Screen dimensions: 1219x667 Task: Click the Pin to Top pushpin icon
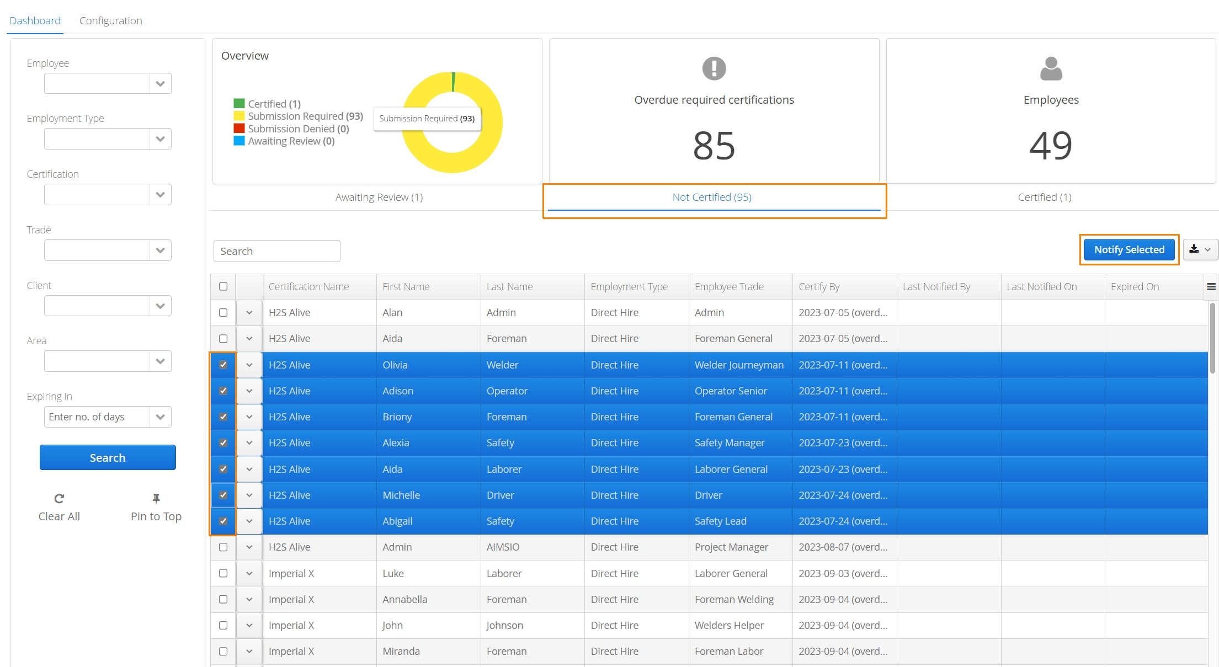156,499
